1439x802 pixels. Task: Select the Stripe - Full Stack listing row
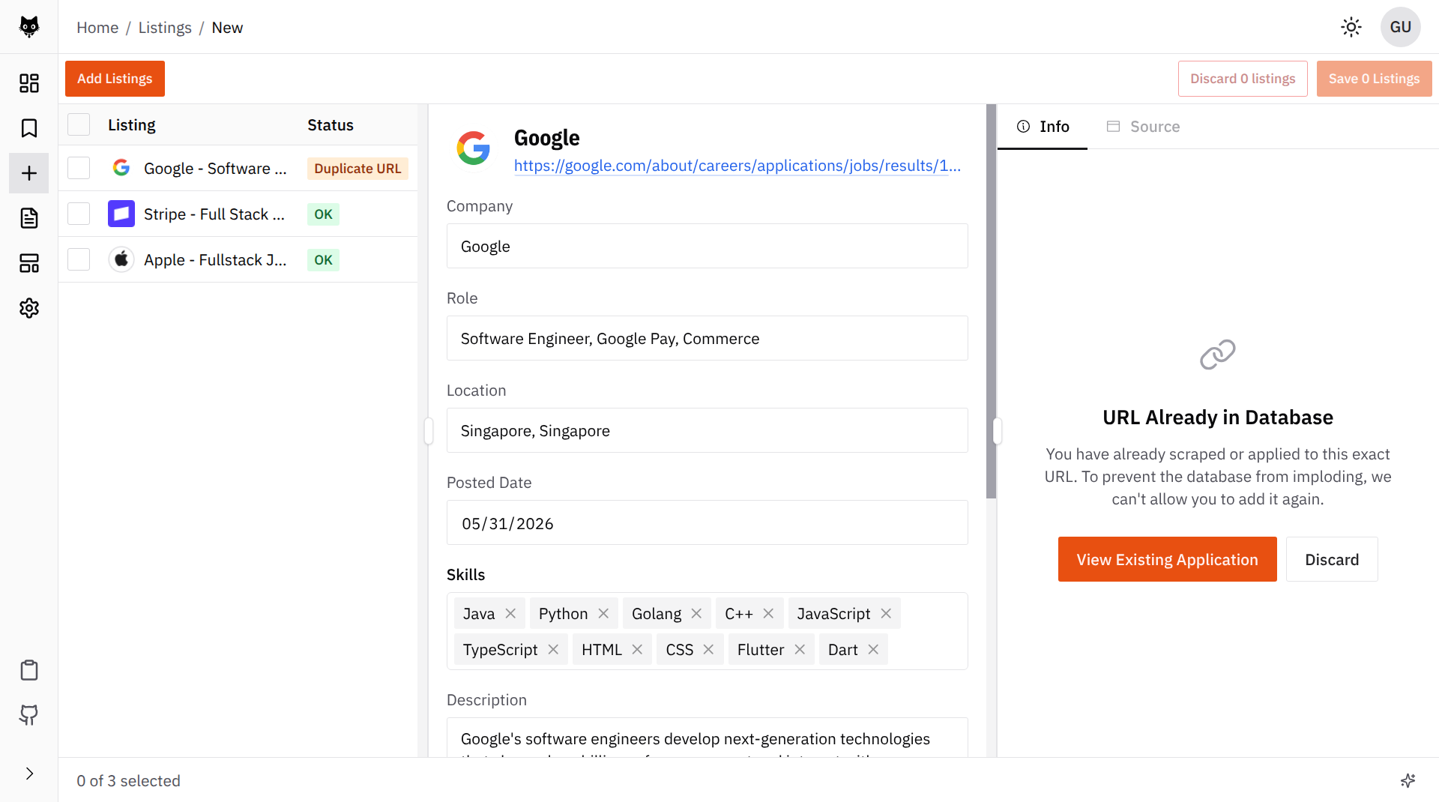[238, 214]
